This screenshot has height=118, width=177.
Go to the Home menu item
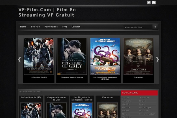point(23,27)
